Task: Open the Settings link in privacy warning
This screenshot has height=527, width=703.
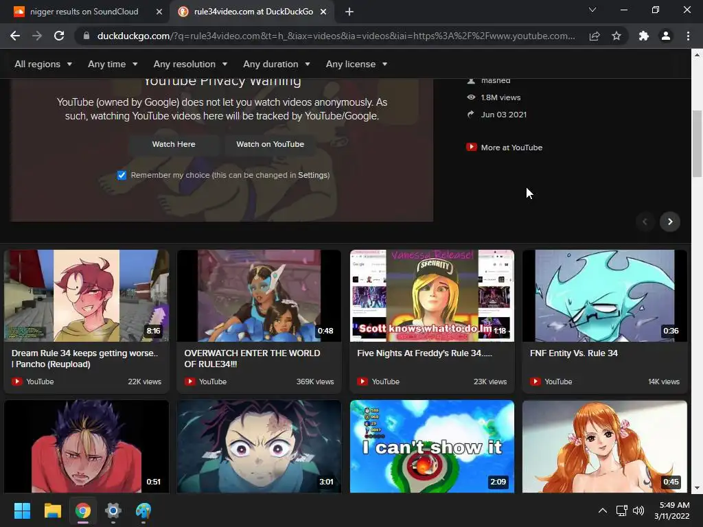Action: pos(313,175)
